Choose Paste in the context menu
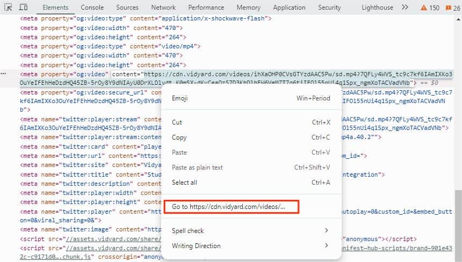Image resolution: width=462 pixels, height=262 pixels. tap(251, 152)
